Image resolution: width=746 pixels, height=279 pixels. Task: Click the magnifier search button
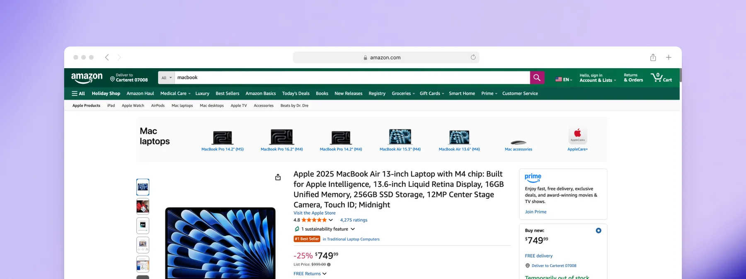[537, 77]
